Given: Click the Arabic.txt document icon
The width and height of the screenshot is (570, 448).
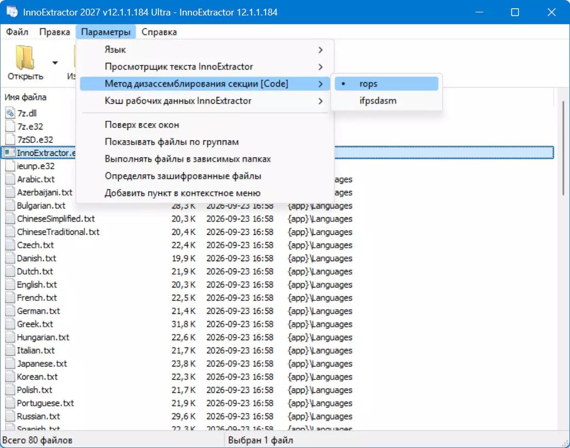Looking at the screenshot, I should click(x=10, y=179).
